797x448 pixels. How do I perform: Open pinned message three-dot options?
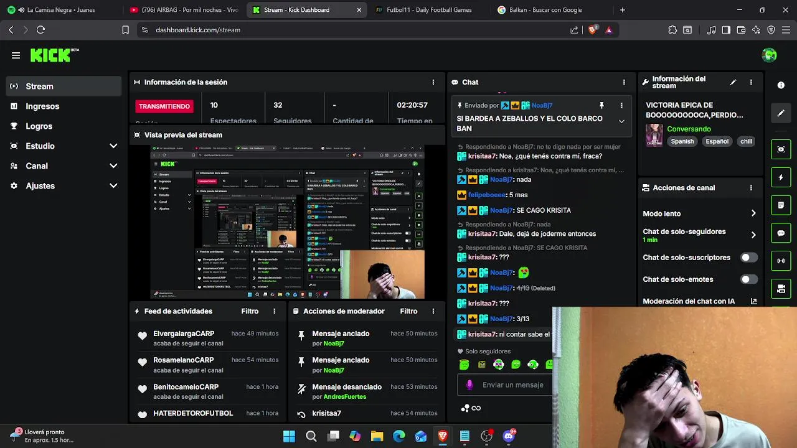click(x=621, y=106)
